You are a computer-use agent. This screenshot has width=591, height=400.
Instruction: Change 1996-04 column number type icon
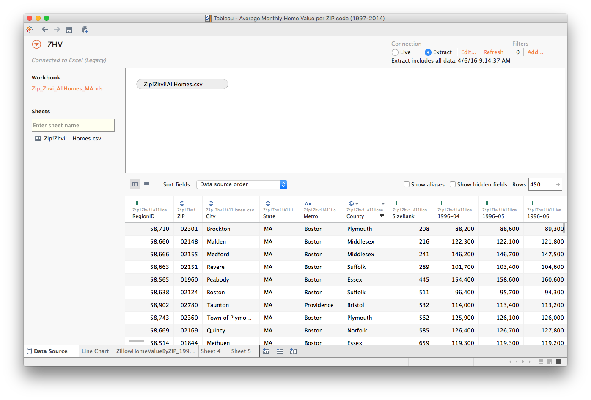(x=442, y=203)
